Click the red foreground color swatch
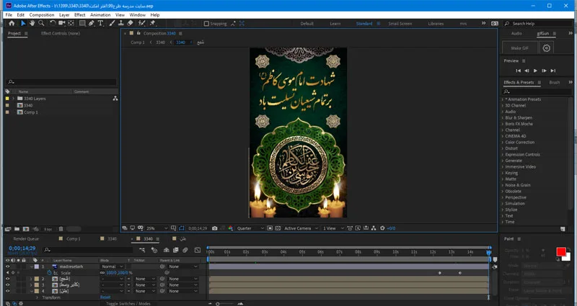The width and height of the screenshot is (577, 306). click(561, 251)
